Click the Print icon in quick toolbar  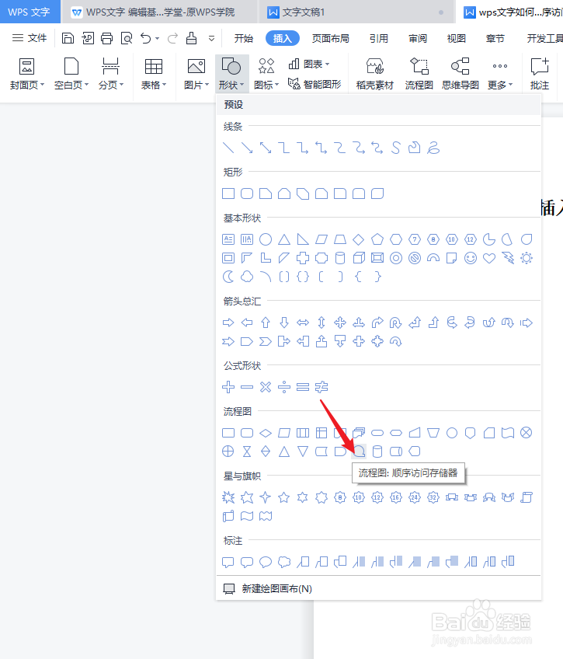[x=106, y=38]
